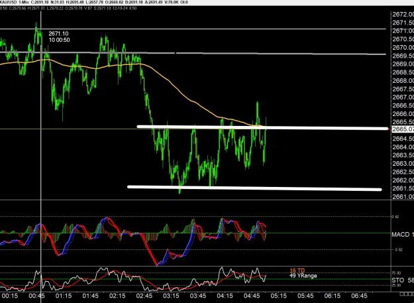Click the 2663.00 price axis label
The image size is (414, 303).
(403, 163)
